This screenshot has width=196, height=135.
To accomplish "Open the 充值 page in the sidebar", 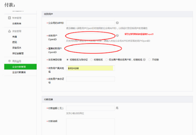I will pyautogui.click(x=15, y=37).
